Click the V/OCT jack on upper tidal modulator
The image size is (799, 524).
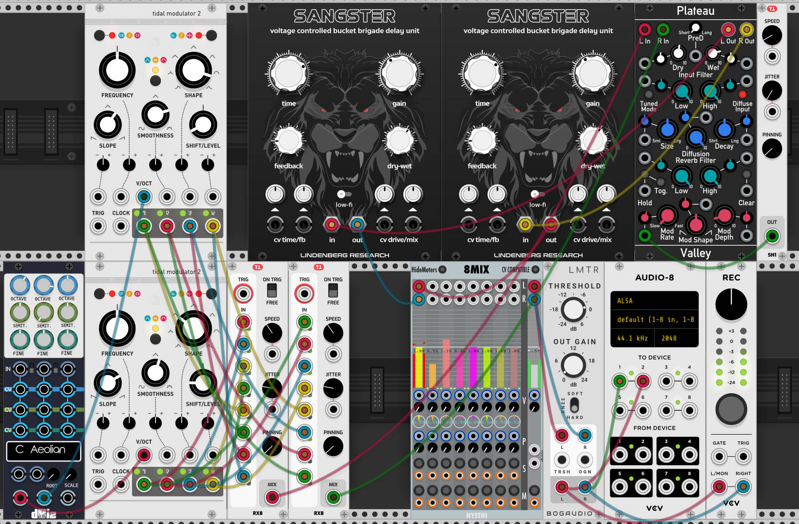pyautogui.click(x=144, y=197)
